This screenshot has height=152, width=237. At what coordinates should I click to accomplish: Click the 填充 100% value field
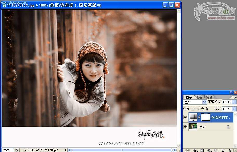(x=227, y=109)
